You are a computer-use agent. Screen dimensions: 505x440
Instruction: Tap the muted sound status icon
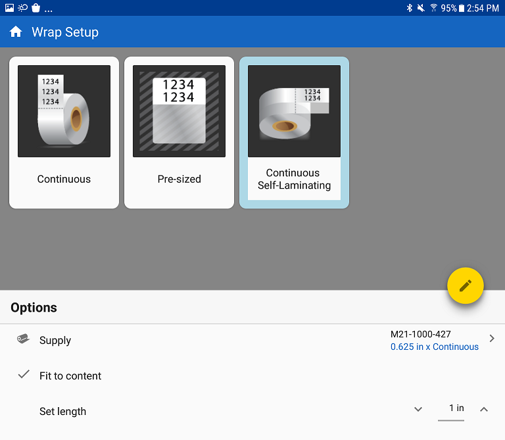coord(421,8)
